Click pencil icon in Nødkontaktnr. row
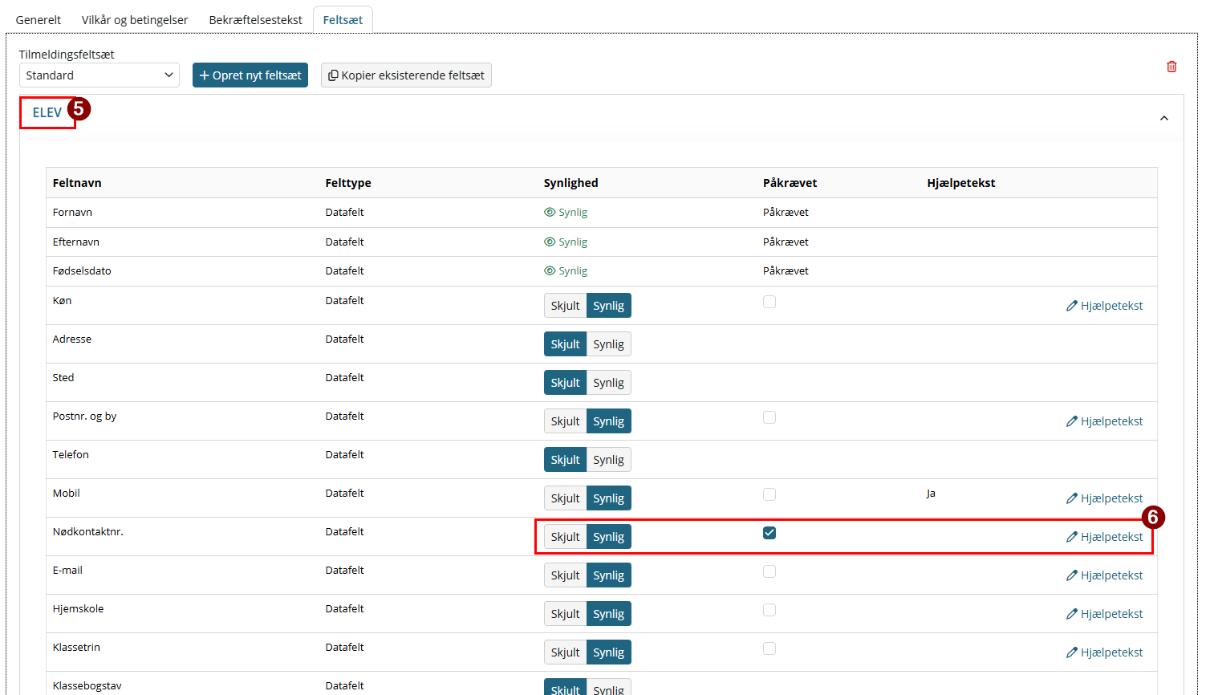Image resolution: width=1214 pixels, height=695 pixels. coord(1071,537)
